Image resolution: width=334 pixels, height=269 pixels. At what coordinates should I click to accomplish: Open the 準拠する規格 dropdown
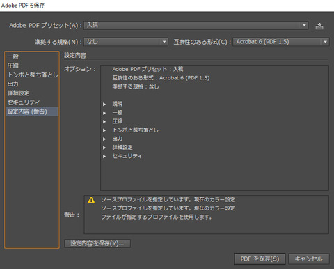[126, 42]
